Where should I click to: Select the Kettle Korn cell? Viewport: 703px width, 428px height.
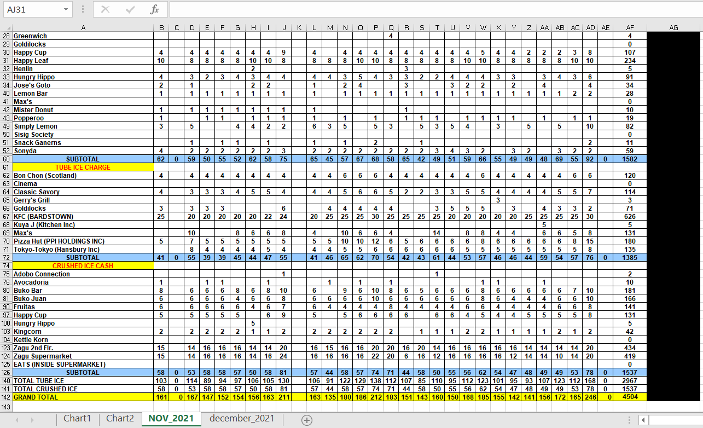pos(83,340)
